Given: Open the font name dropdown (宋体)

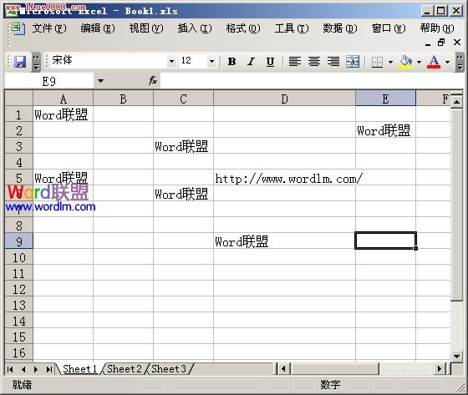Looking at the screenshot, I should click(x=171, y=62).
